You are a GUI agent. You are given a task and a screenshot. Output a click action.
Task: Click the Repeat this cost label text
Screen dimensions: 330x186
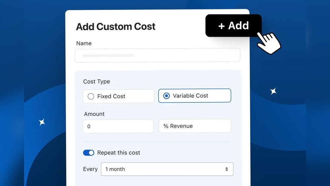(x=118, y=153)
